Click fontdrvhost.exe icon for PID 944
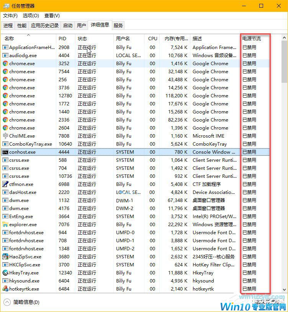Screen dimensions: 288x312 pyautogui.click(x=5, y=232)
